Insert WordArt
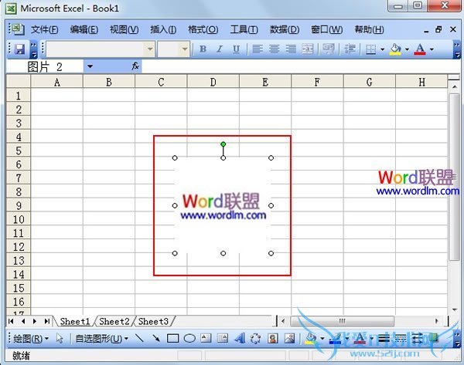Viewport: 464px width, 365px height. 240,339
